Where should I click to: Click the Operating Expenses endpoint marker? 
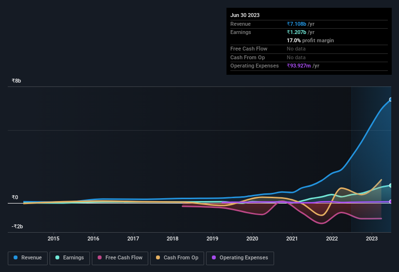click(391, 202)
